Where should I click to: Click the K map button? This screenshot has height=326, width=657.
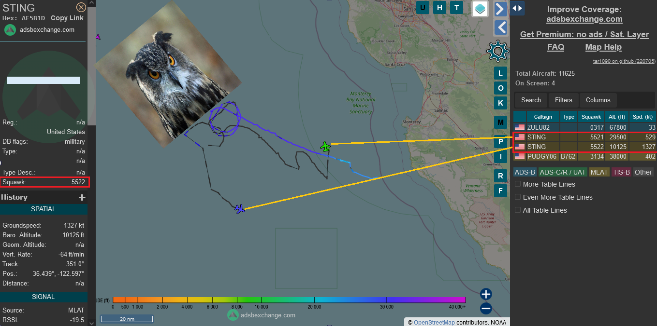tap(500, 103)
